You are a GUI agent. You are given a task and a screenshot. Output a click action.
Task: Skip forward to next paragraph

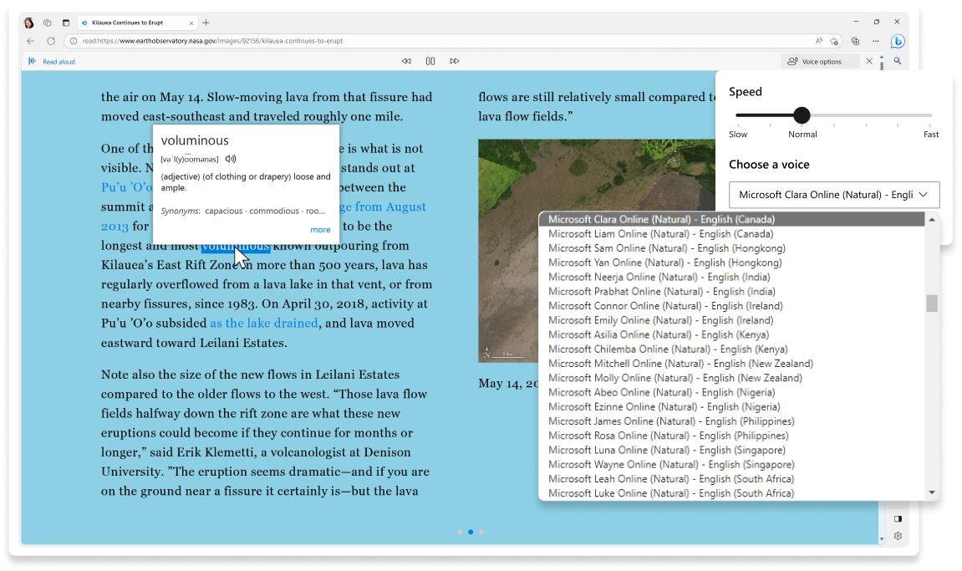454,61
